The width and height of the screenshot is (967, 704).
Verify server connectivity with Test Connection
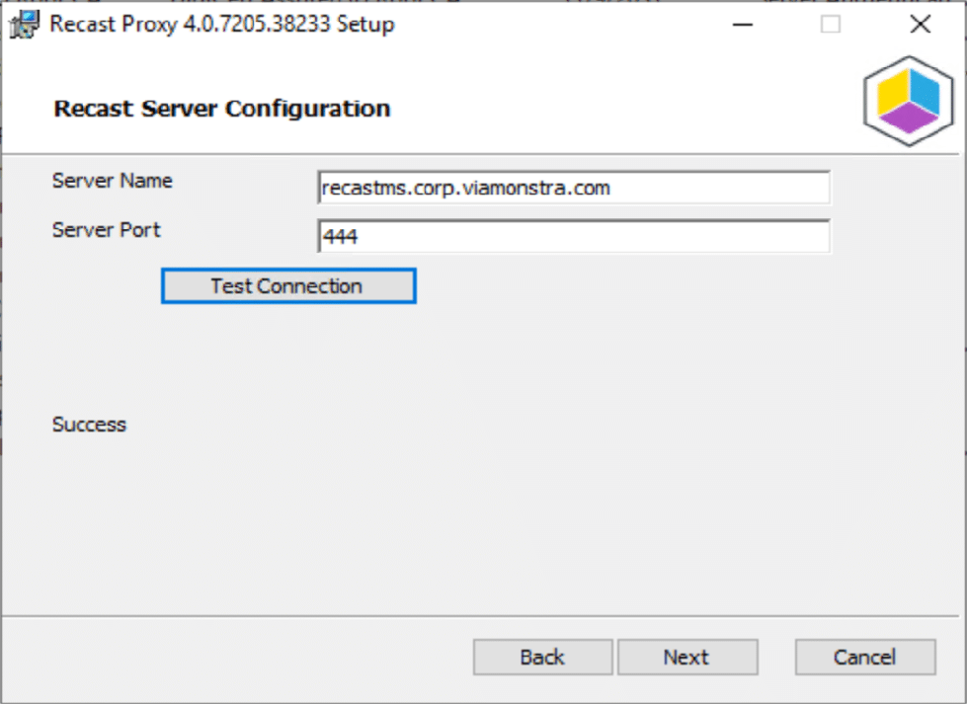tap(287, 285)
